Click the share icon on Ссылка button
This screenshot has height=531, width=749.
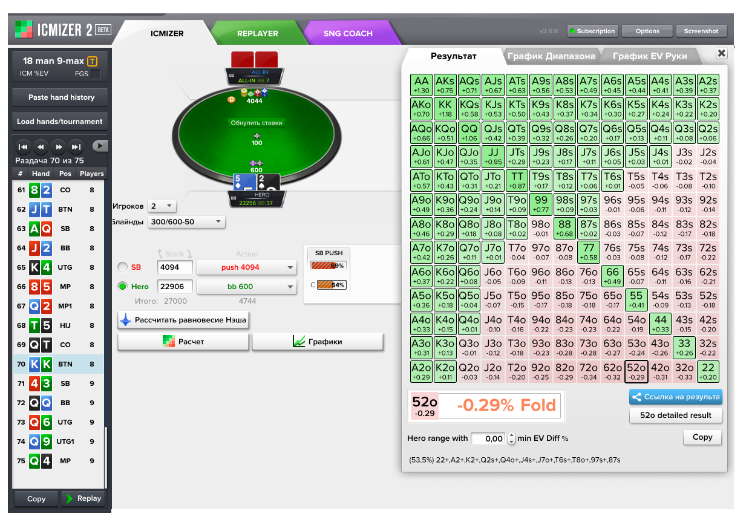coord(636,397)
